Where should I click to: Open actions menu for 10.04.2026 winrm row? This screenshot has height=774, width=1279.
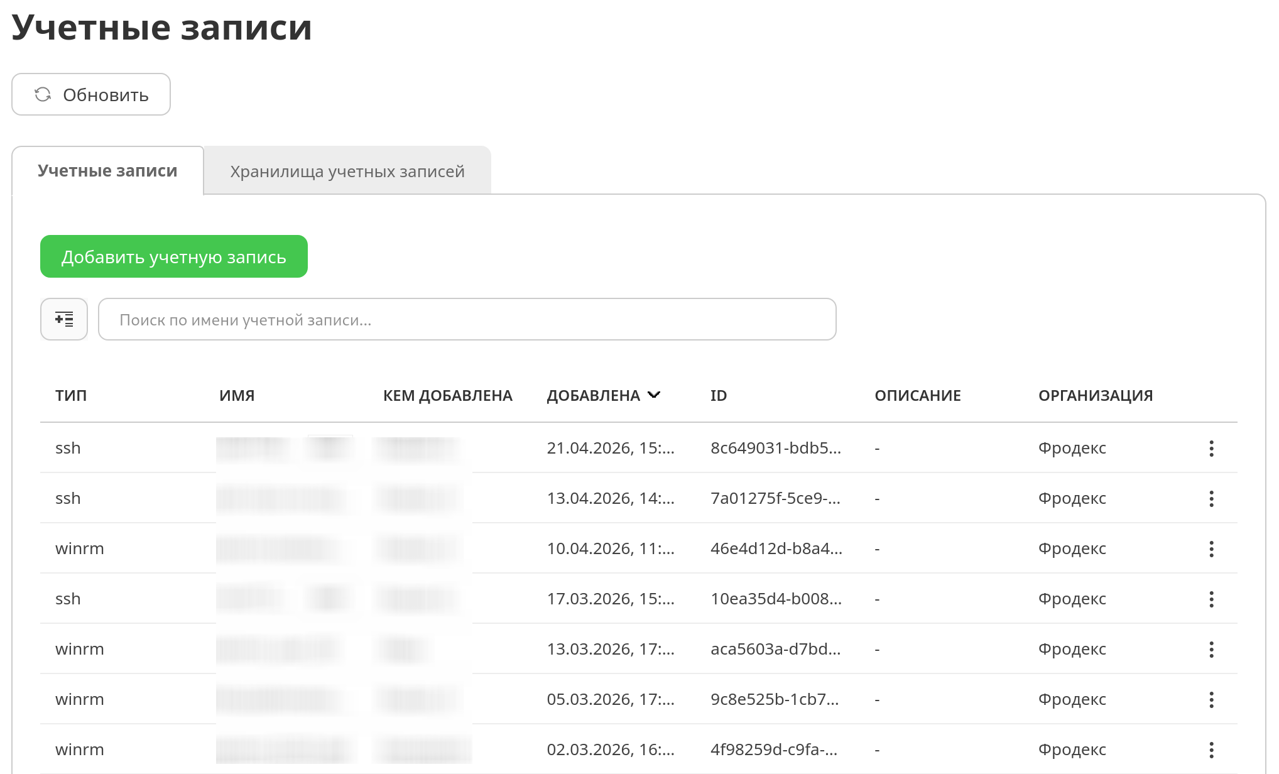1211,548
